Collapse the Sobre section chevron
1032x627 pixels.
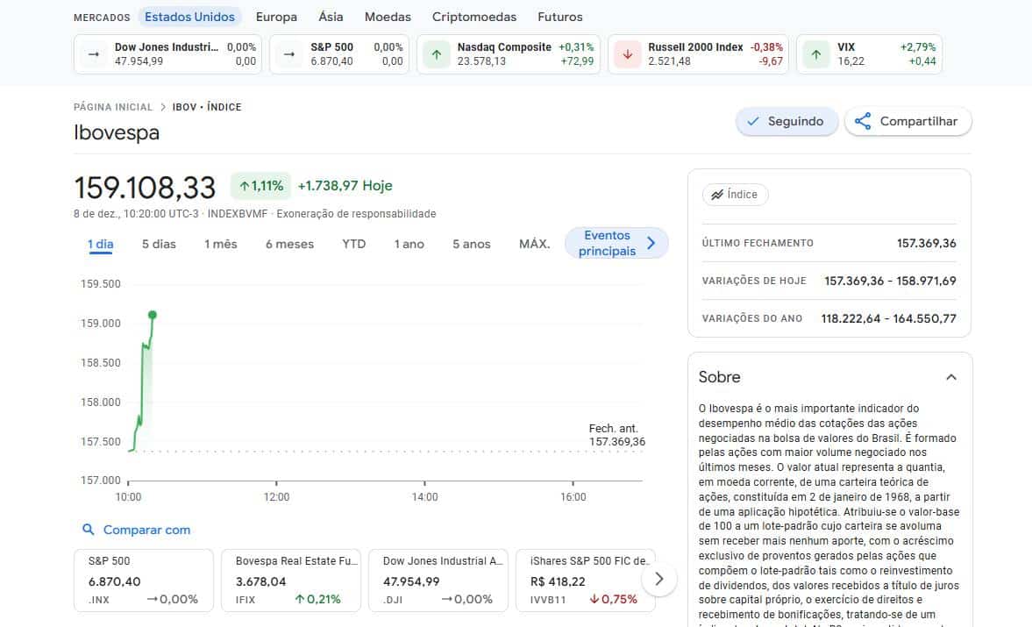(951, 377)
